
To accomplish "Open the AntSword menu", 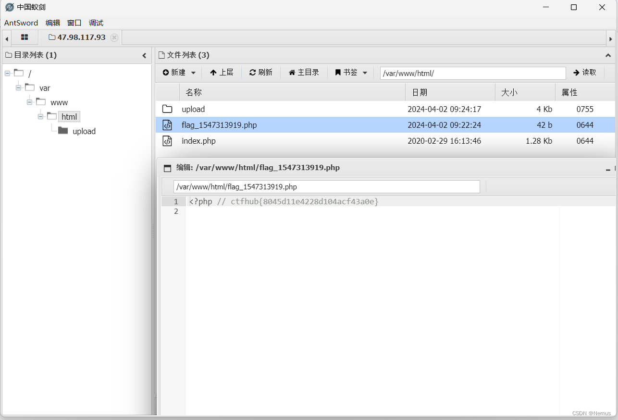I will 21,23.
